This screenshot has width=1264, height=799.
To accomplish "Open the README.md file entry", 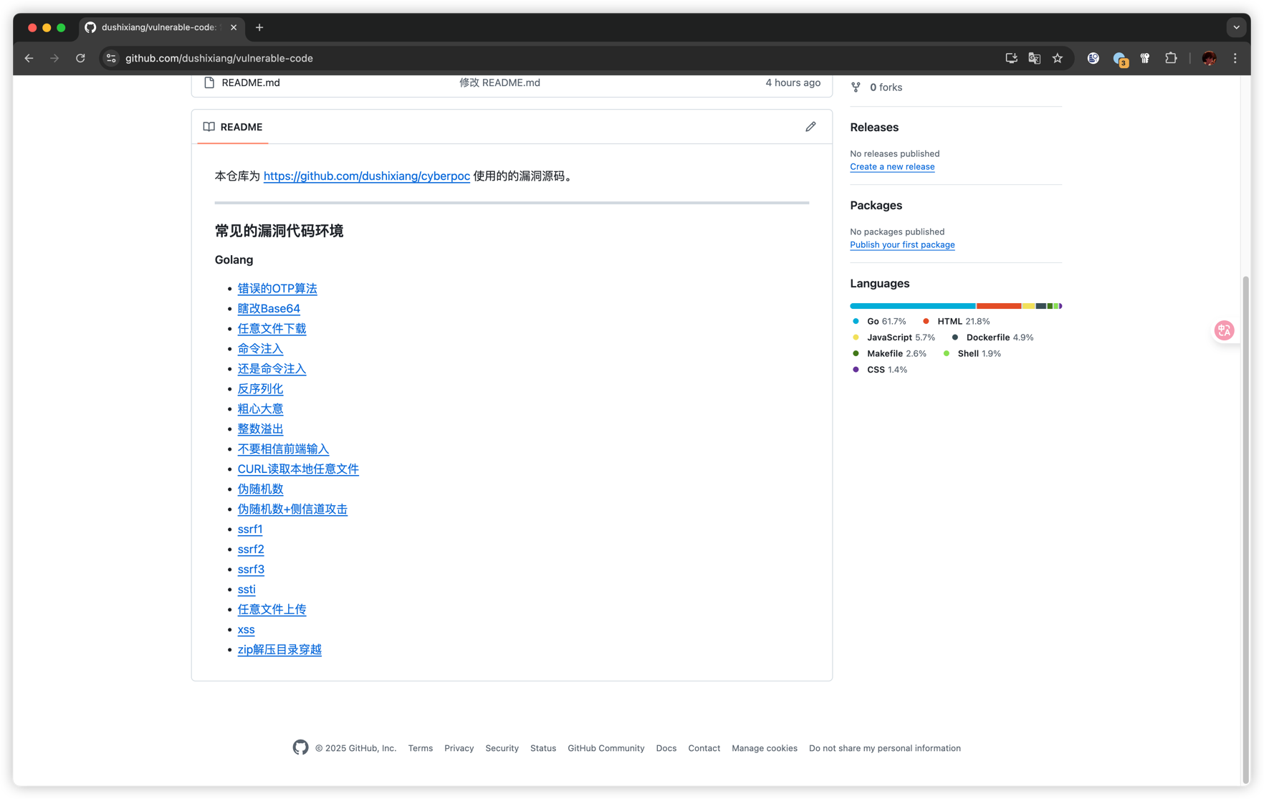I will click(x=250, y=82).
